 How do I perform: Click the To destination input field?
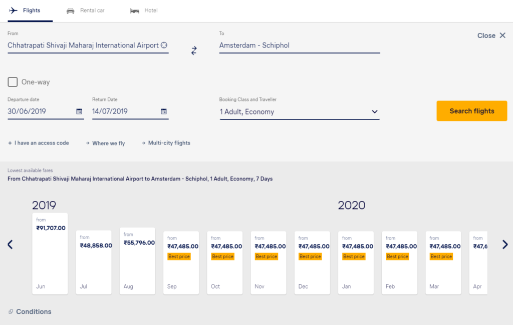click(300, 45)
